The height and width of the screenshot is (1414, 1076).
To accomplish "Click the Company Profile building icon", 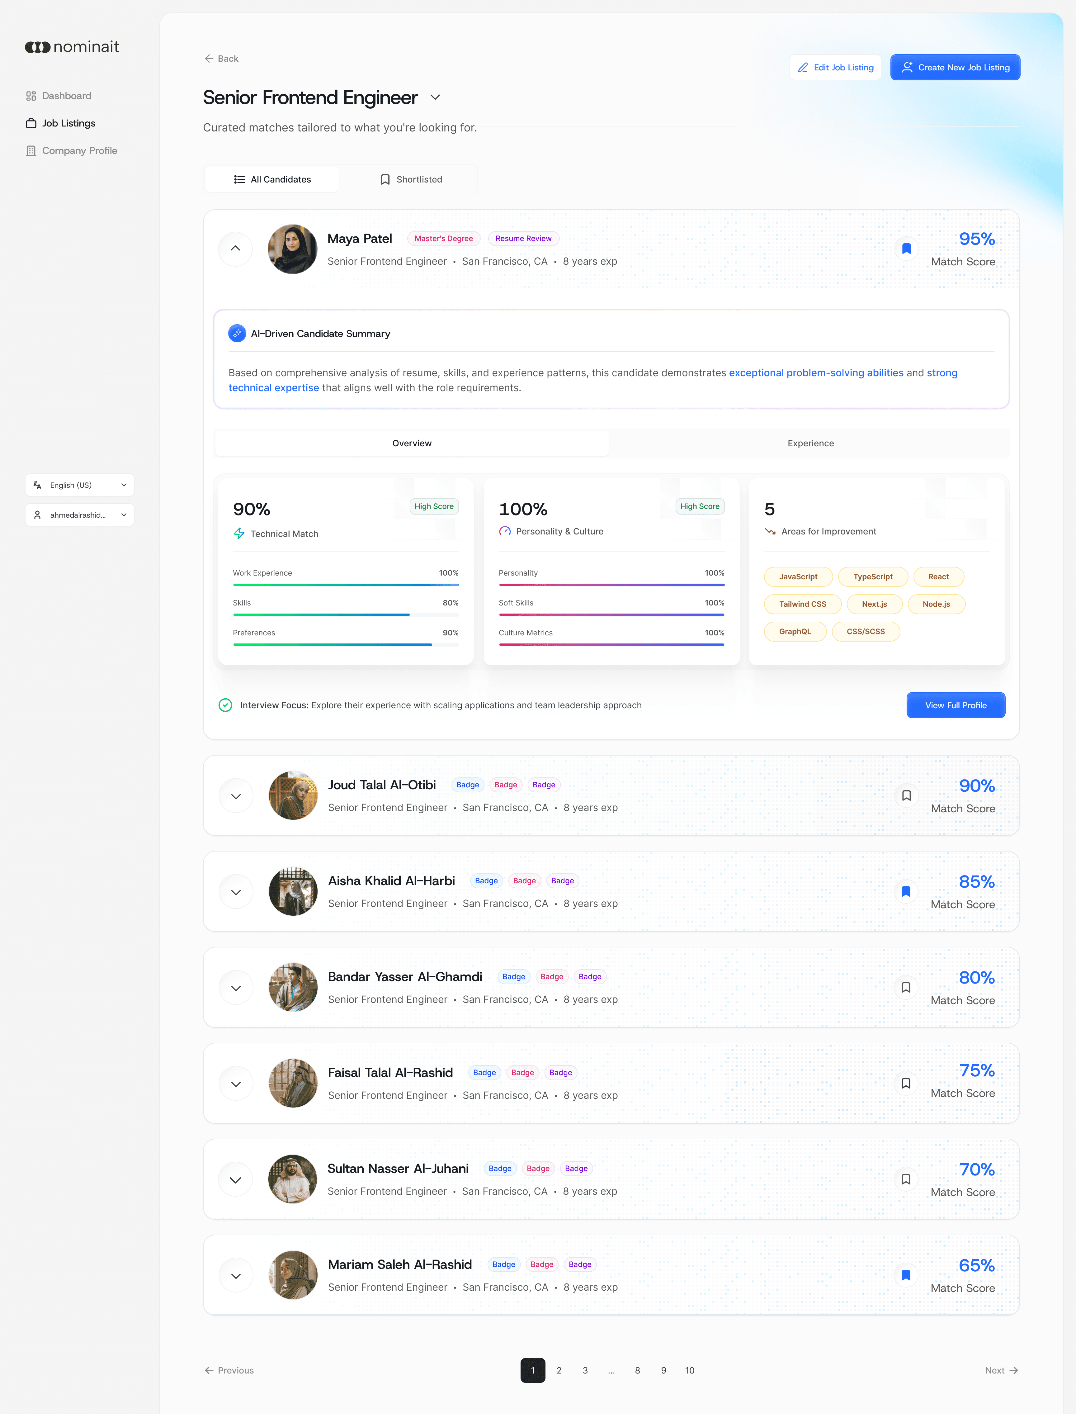I will (31, 150).
